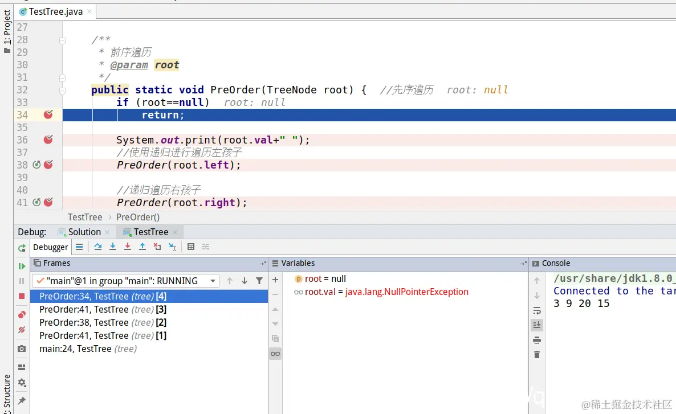The image size is (676, 414).
Task: Click the Step Out icon
Action: point(142,247)
